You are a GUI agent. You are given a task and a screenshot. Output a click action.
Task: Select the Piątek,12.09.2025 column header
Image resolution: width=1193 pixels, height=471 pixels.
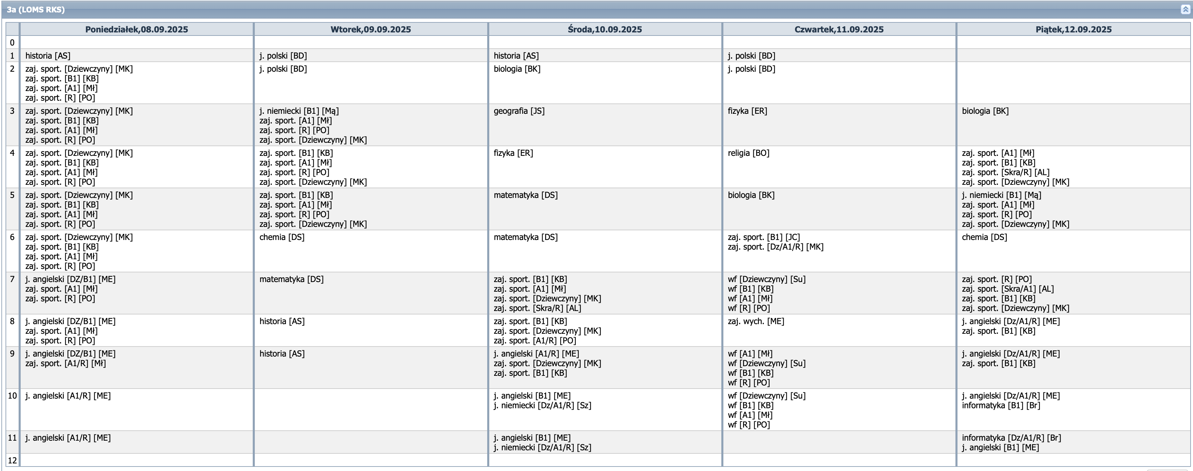1073,29
